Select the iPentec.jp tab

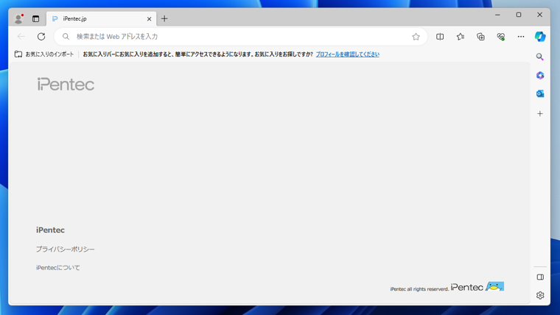101,19
